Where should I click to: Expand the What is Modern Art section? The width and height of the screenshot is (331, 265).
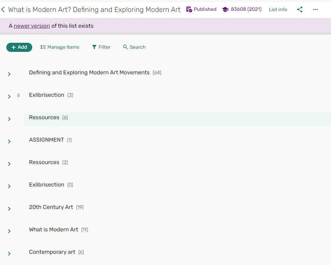pos(9,231)
